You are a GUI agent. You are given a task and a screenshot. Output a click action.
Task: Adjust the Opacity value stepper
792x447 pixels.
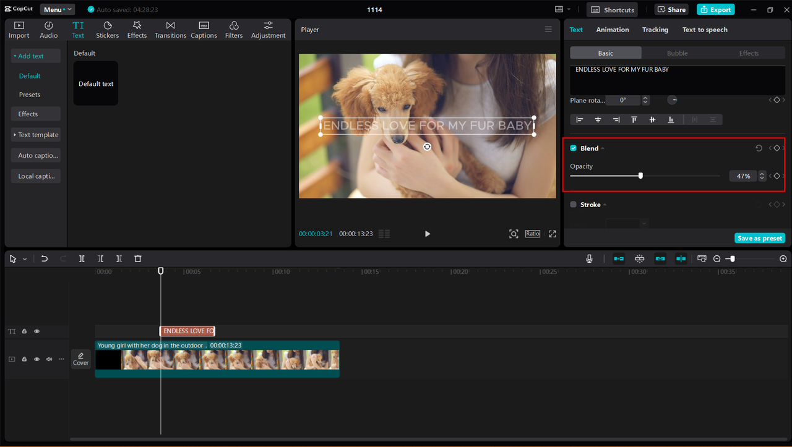762,176
